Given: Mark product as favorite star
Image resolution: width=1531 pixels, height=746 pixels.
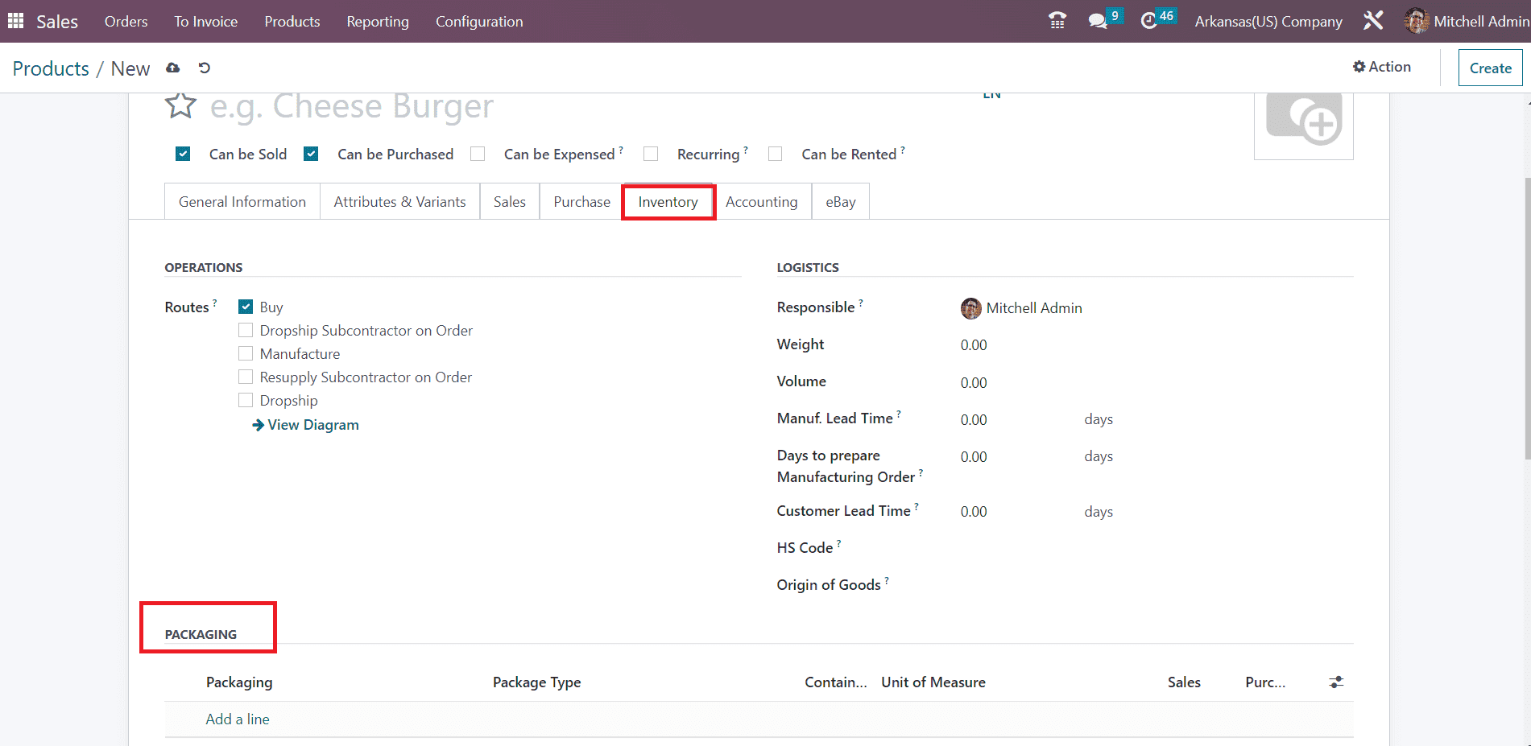Looking at the screenshot, I should coord(180,105).
